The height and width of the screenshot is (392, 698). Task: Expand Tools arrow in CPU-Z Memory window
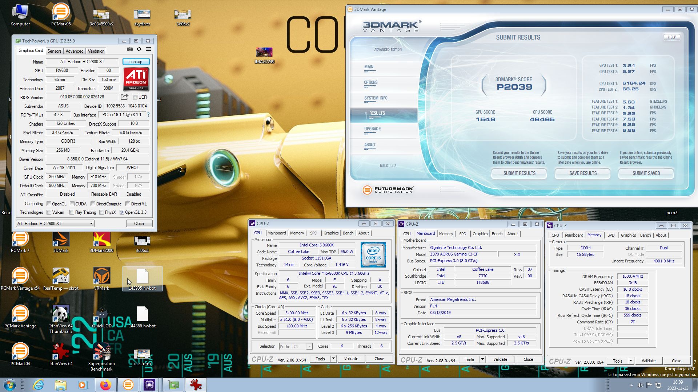point(631,361)
